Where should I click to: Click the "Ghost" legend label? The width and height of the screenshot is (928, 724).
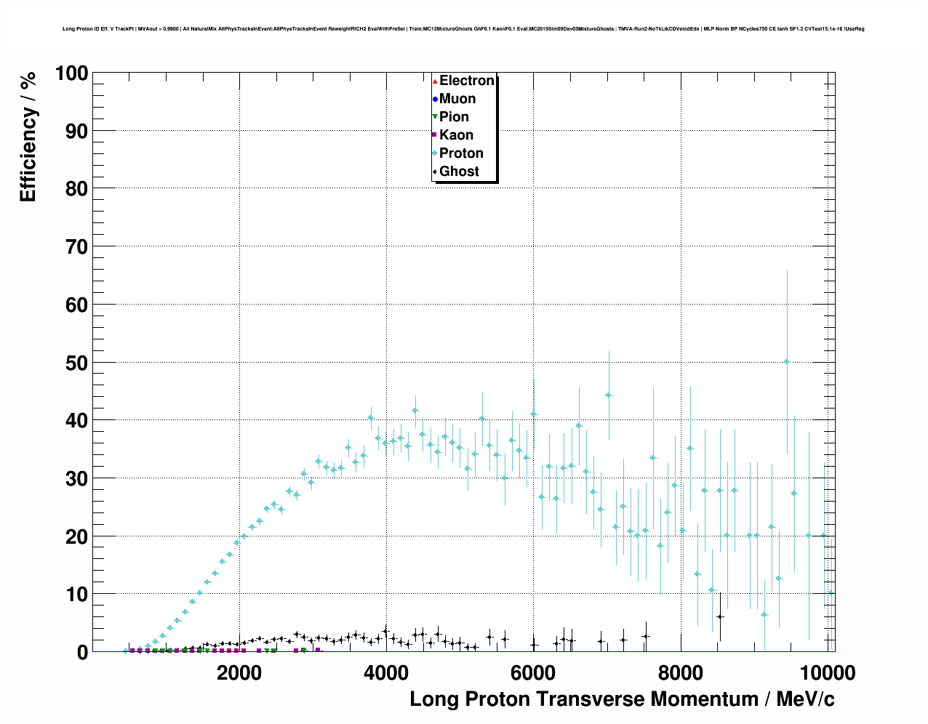coord(459,172)
